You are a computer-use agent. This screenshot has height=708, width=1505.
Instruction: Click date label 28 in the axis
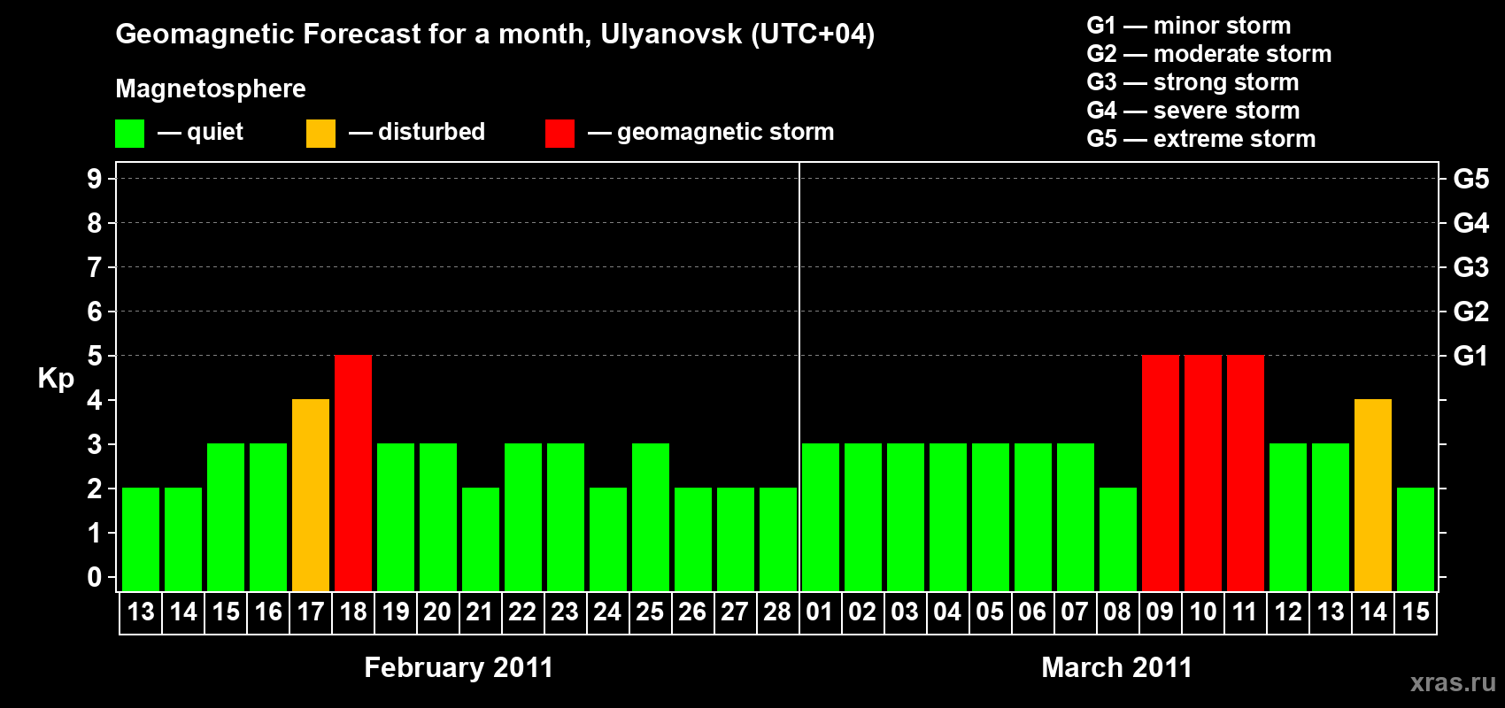(x=778, y=612)
